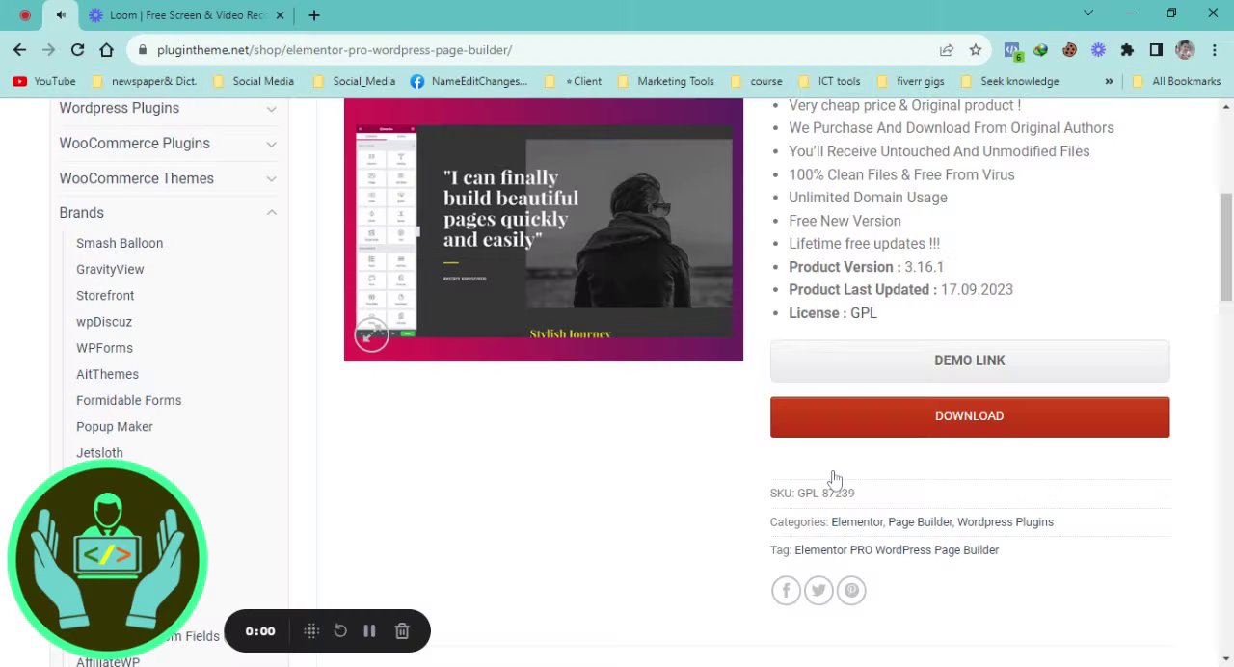Open the Marketing Tools bookmark folder
Screen dimensions: 1234x667
[665, 81]
